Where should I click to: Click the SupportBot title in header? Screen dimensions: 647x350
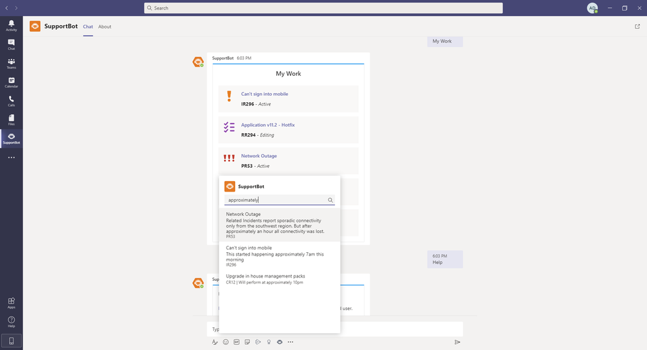click(61, 26)
